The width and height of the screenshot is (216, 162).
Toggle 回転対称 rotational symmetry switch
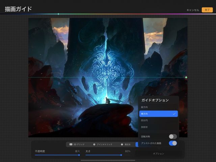(x=173, y=136)
